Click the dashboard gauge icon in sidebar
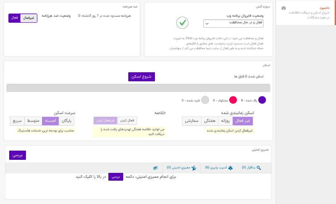 284,8
